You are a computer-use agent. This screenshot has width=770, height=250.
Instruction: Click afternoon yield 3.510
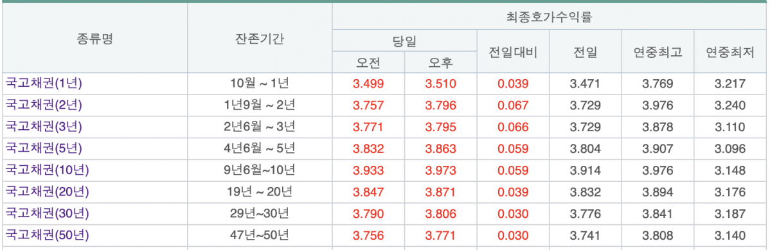(x=440, y=84)
